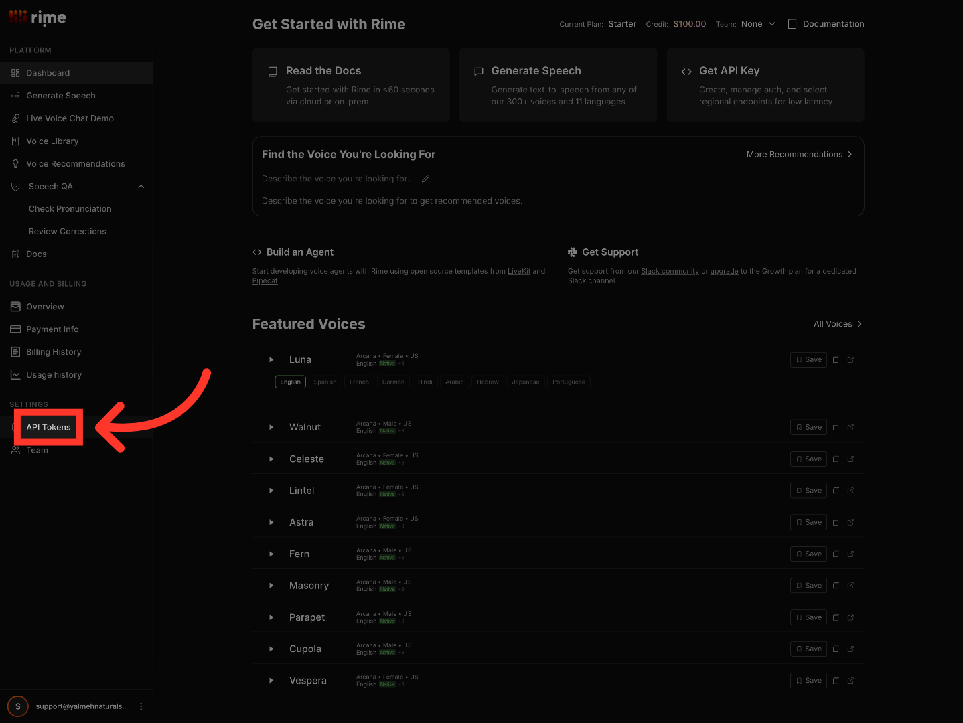Follow the LiveKit link
Screen dimensions: 963x723
pos(519,272)
